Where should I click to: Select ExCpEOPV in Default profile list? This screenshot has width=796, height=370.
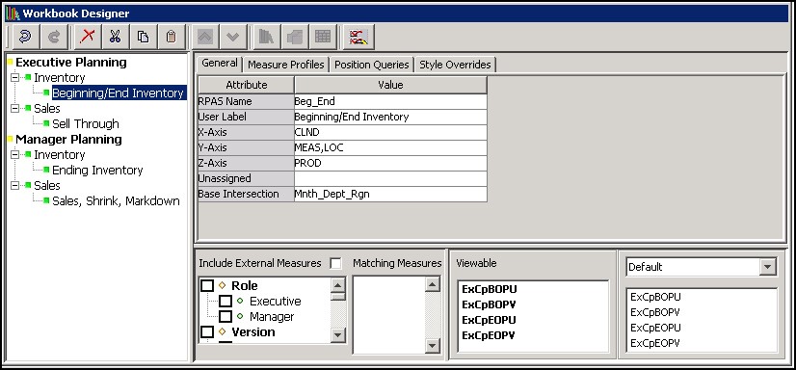coord(655,343)
